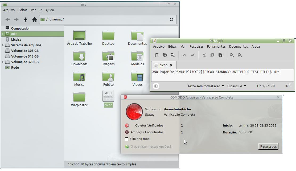Expand Sistema de arquivos in sidebar

click(x=3, y=45)
